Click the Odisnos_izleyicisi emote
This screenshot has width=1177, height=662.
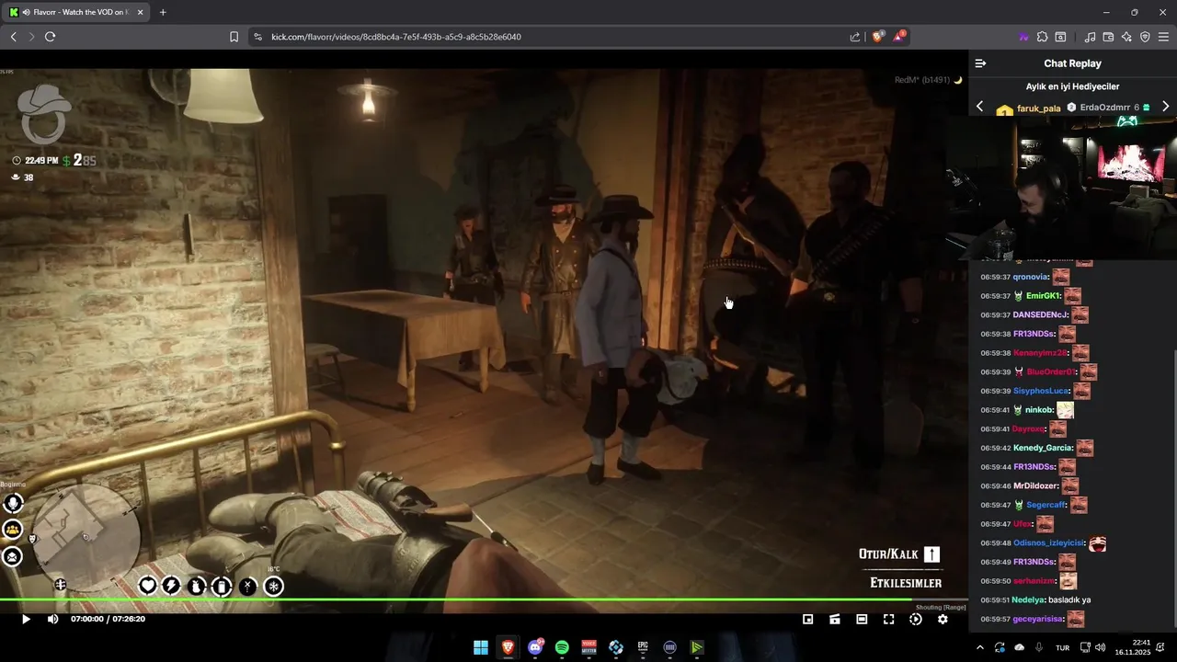click(x=1097, y=543)
